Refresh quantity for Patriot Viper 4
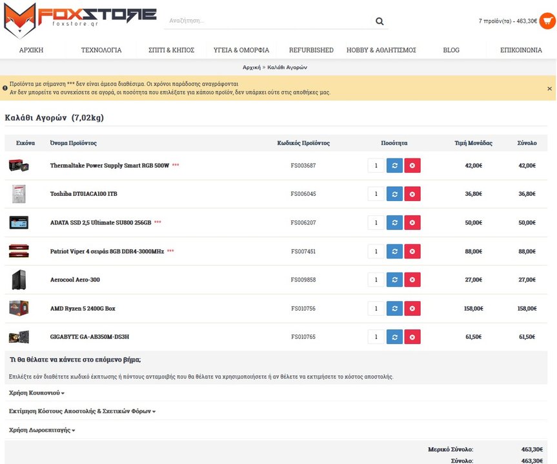557x464 pixels. 394,251
